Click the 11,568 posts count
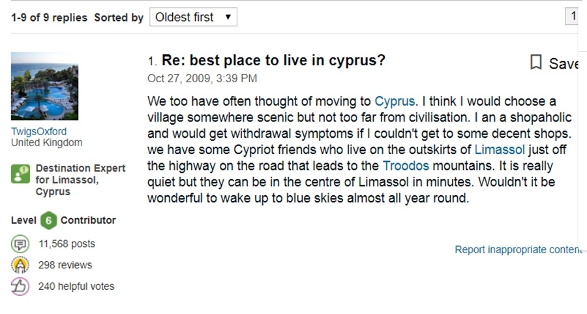The width and height of the screenshot is (587, 314). (67, 244)
